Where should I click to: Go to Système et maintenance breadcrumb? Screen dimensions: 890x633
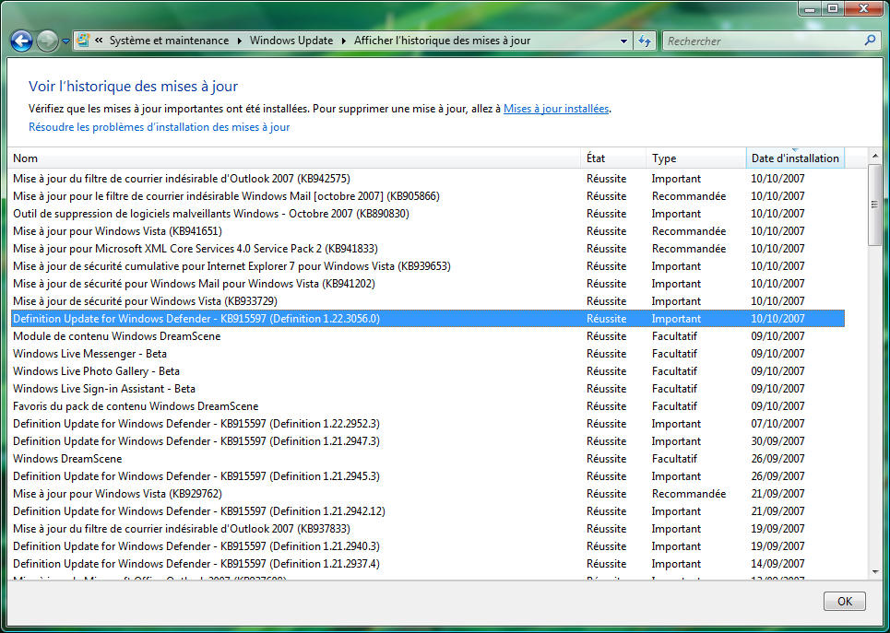click(x=169, y=41)
